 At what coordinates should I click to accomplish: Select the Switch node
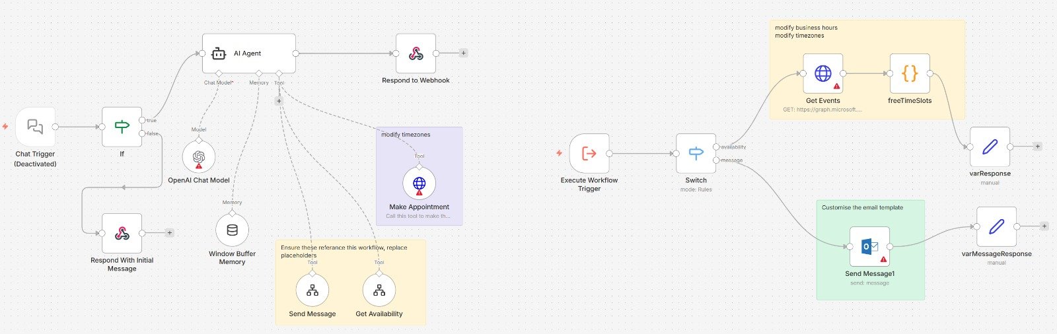696,154
